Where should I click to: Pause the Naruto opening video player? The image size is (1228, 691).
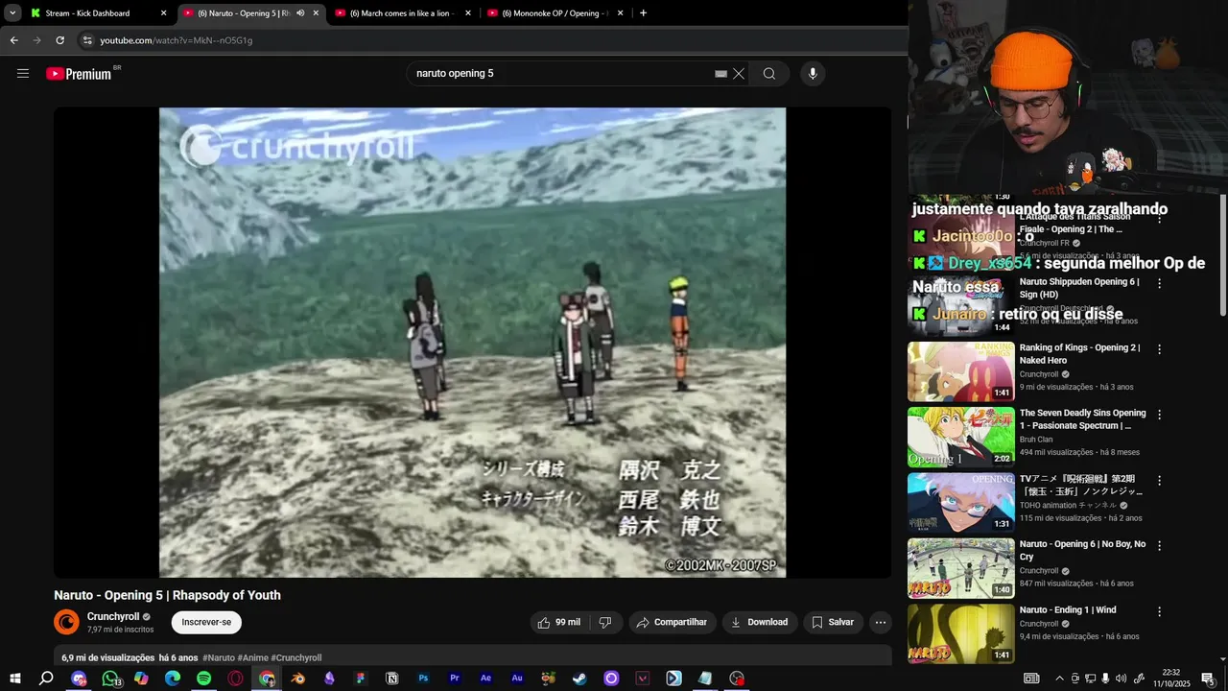click(x=472, y=343)
